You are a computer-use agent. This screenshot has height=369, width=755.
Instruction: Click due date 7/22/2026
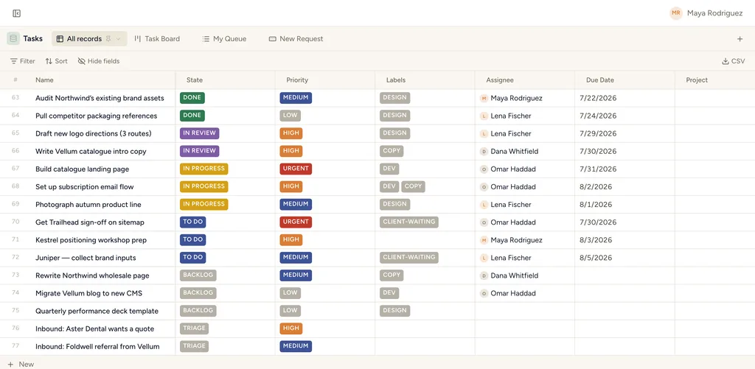click(598, 98)
